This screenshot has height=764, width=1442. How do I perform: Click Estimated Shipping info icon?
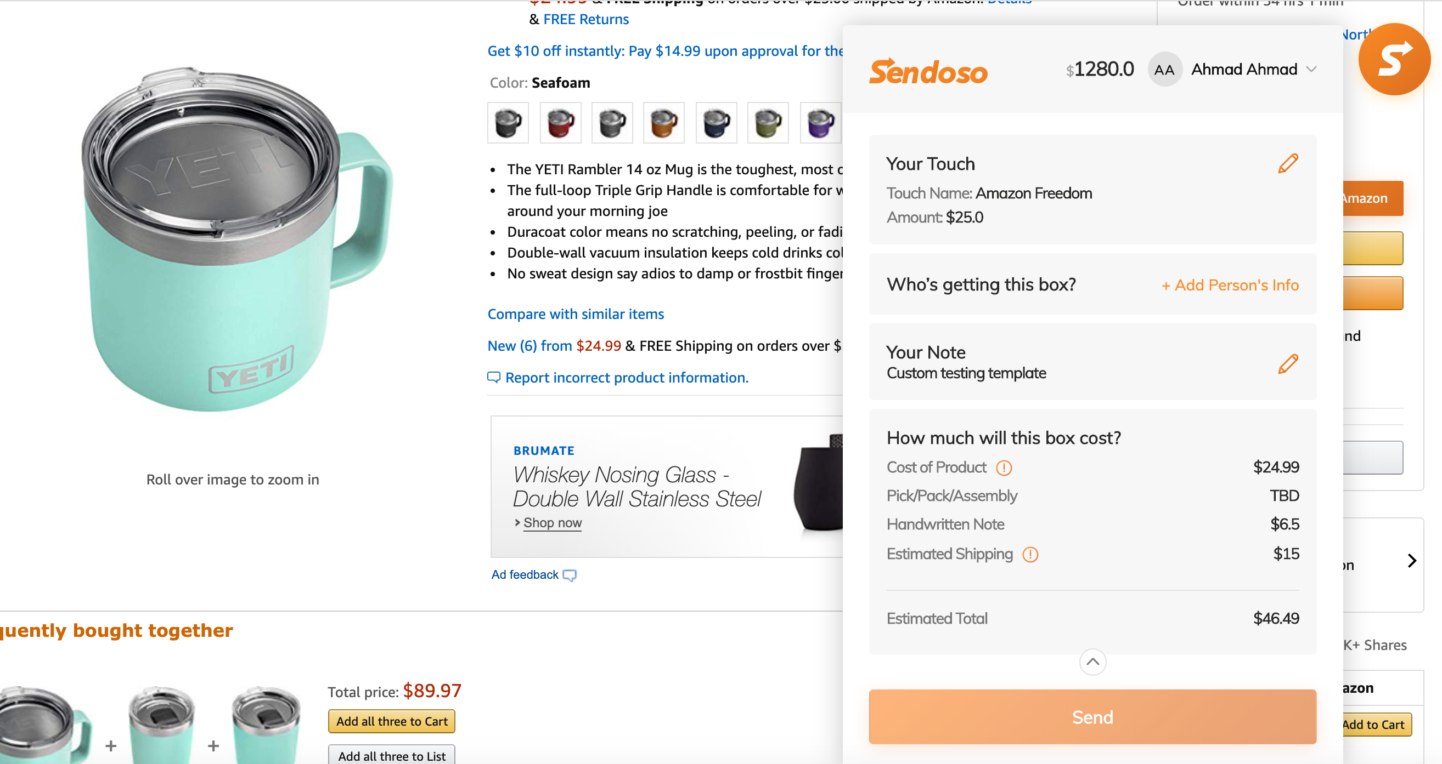(1030, 554)
